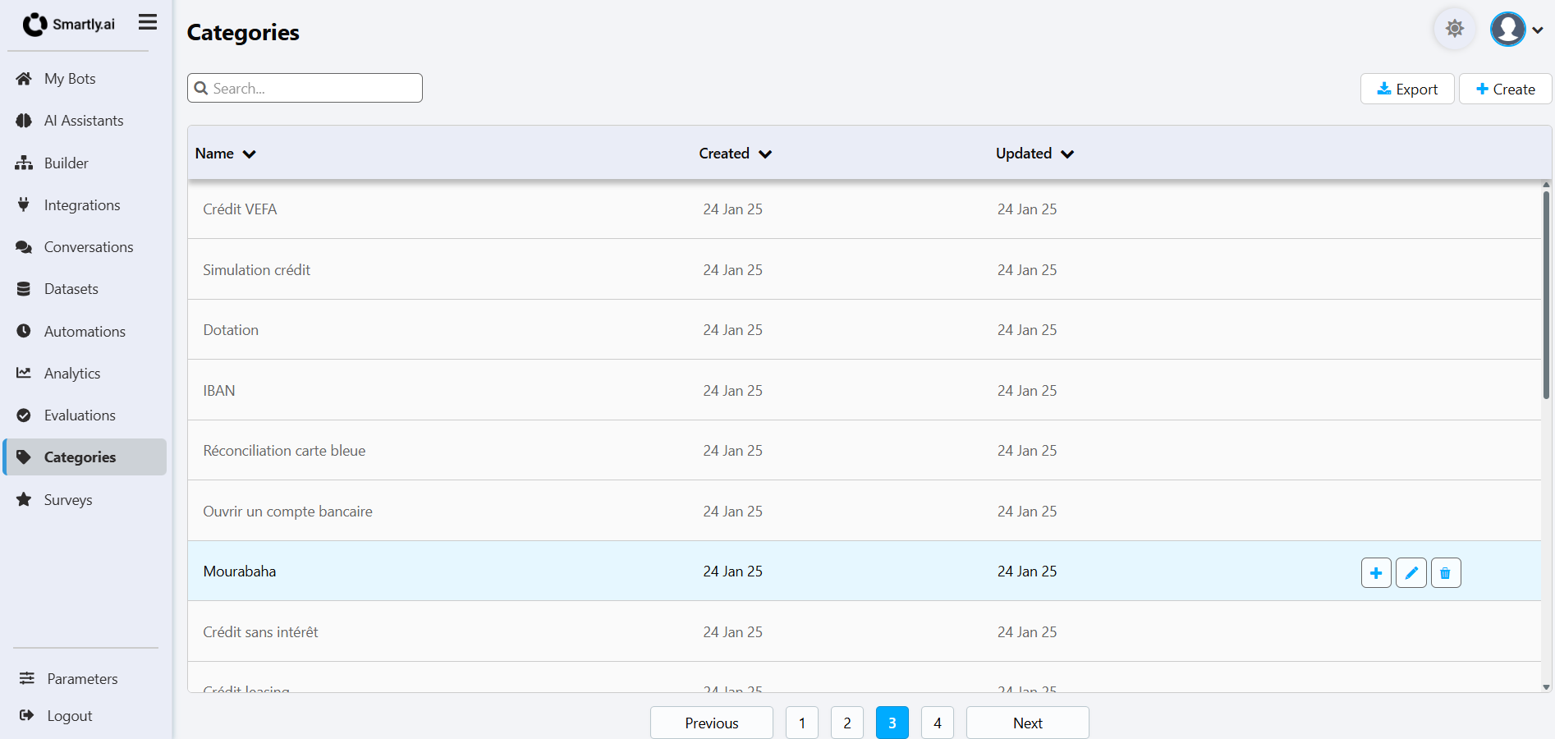Click the My Bots home icon

(24, 79)
